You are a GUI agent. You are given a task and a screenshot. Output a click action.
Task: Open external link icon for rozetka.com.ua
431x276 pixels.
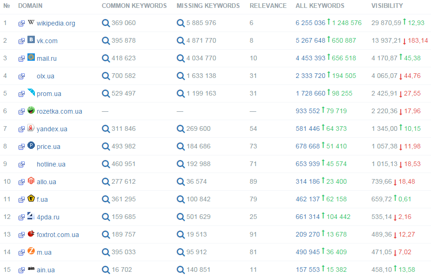click(x=21, y=112)
